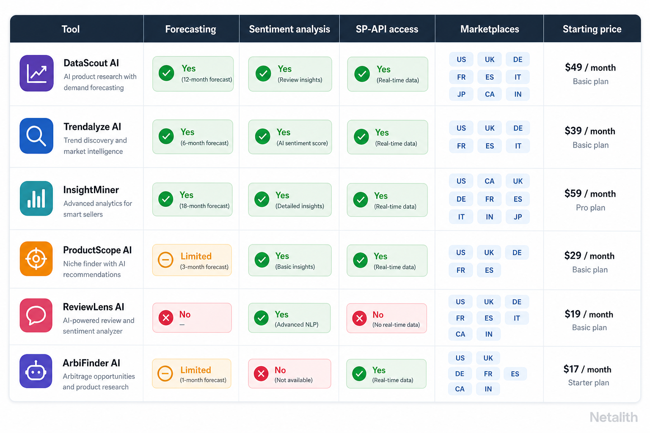Click 'Niche finder with AI recommendations' description
This screenshot has width=650, height=433.
click(94, 269)
